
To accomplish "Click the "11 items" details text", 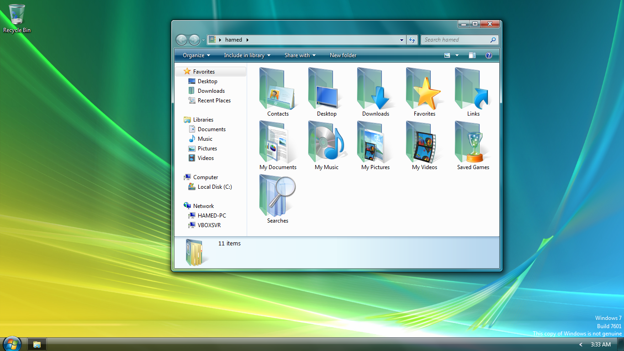I will pos(229,244).
